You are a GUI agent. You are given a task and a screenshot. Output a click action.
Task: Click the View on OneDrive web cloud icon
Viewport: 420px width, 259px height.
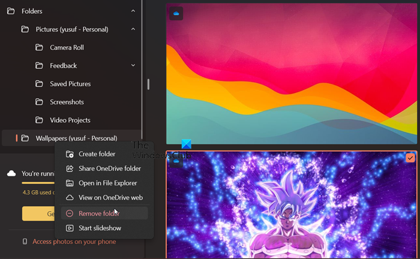click(70, 197)
